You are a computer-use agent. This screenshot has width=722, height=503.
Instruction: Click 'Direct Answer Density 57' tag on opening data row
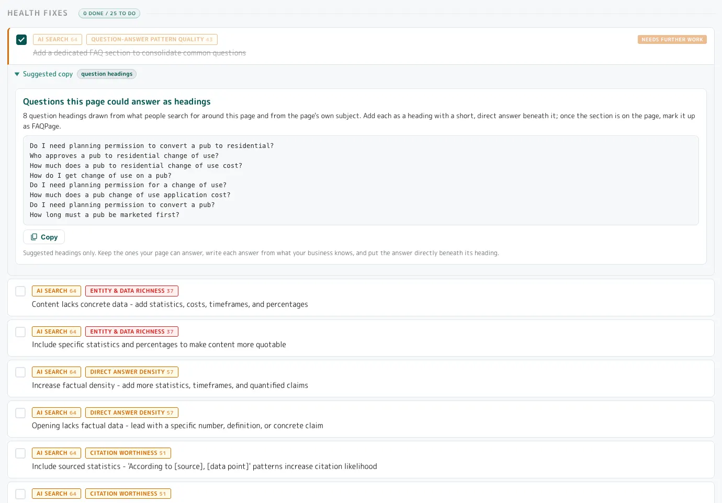132,413
